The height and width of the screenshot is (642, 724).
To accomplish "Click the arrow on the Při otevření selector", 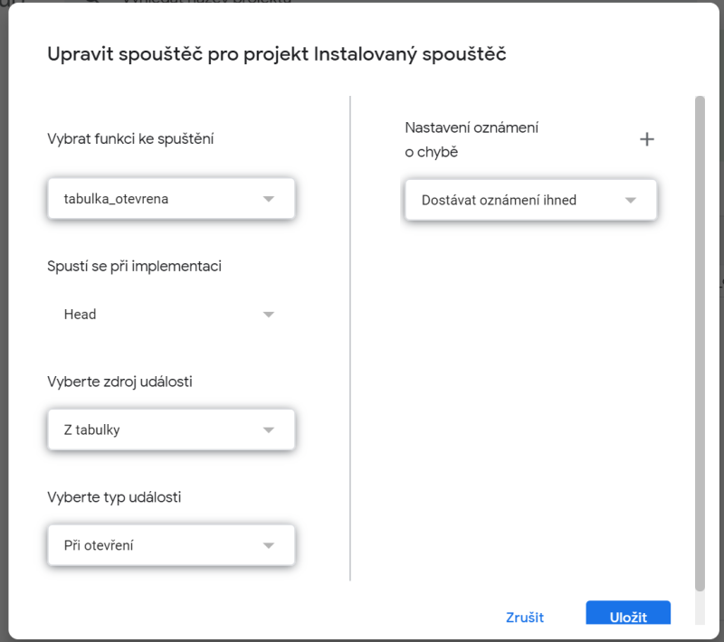I will click(268, 544).
